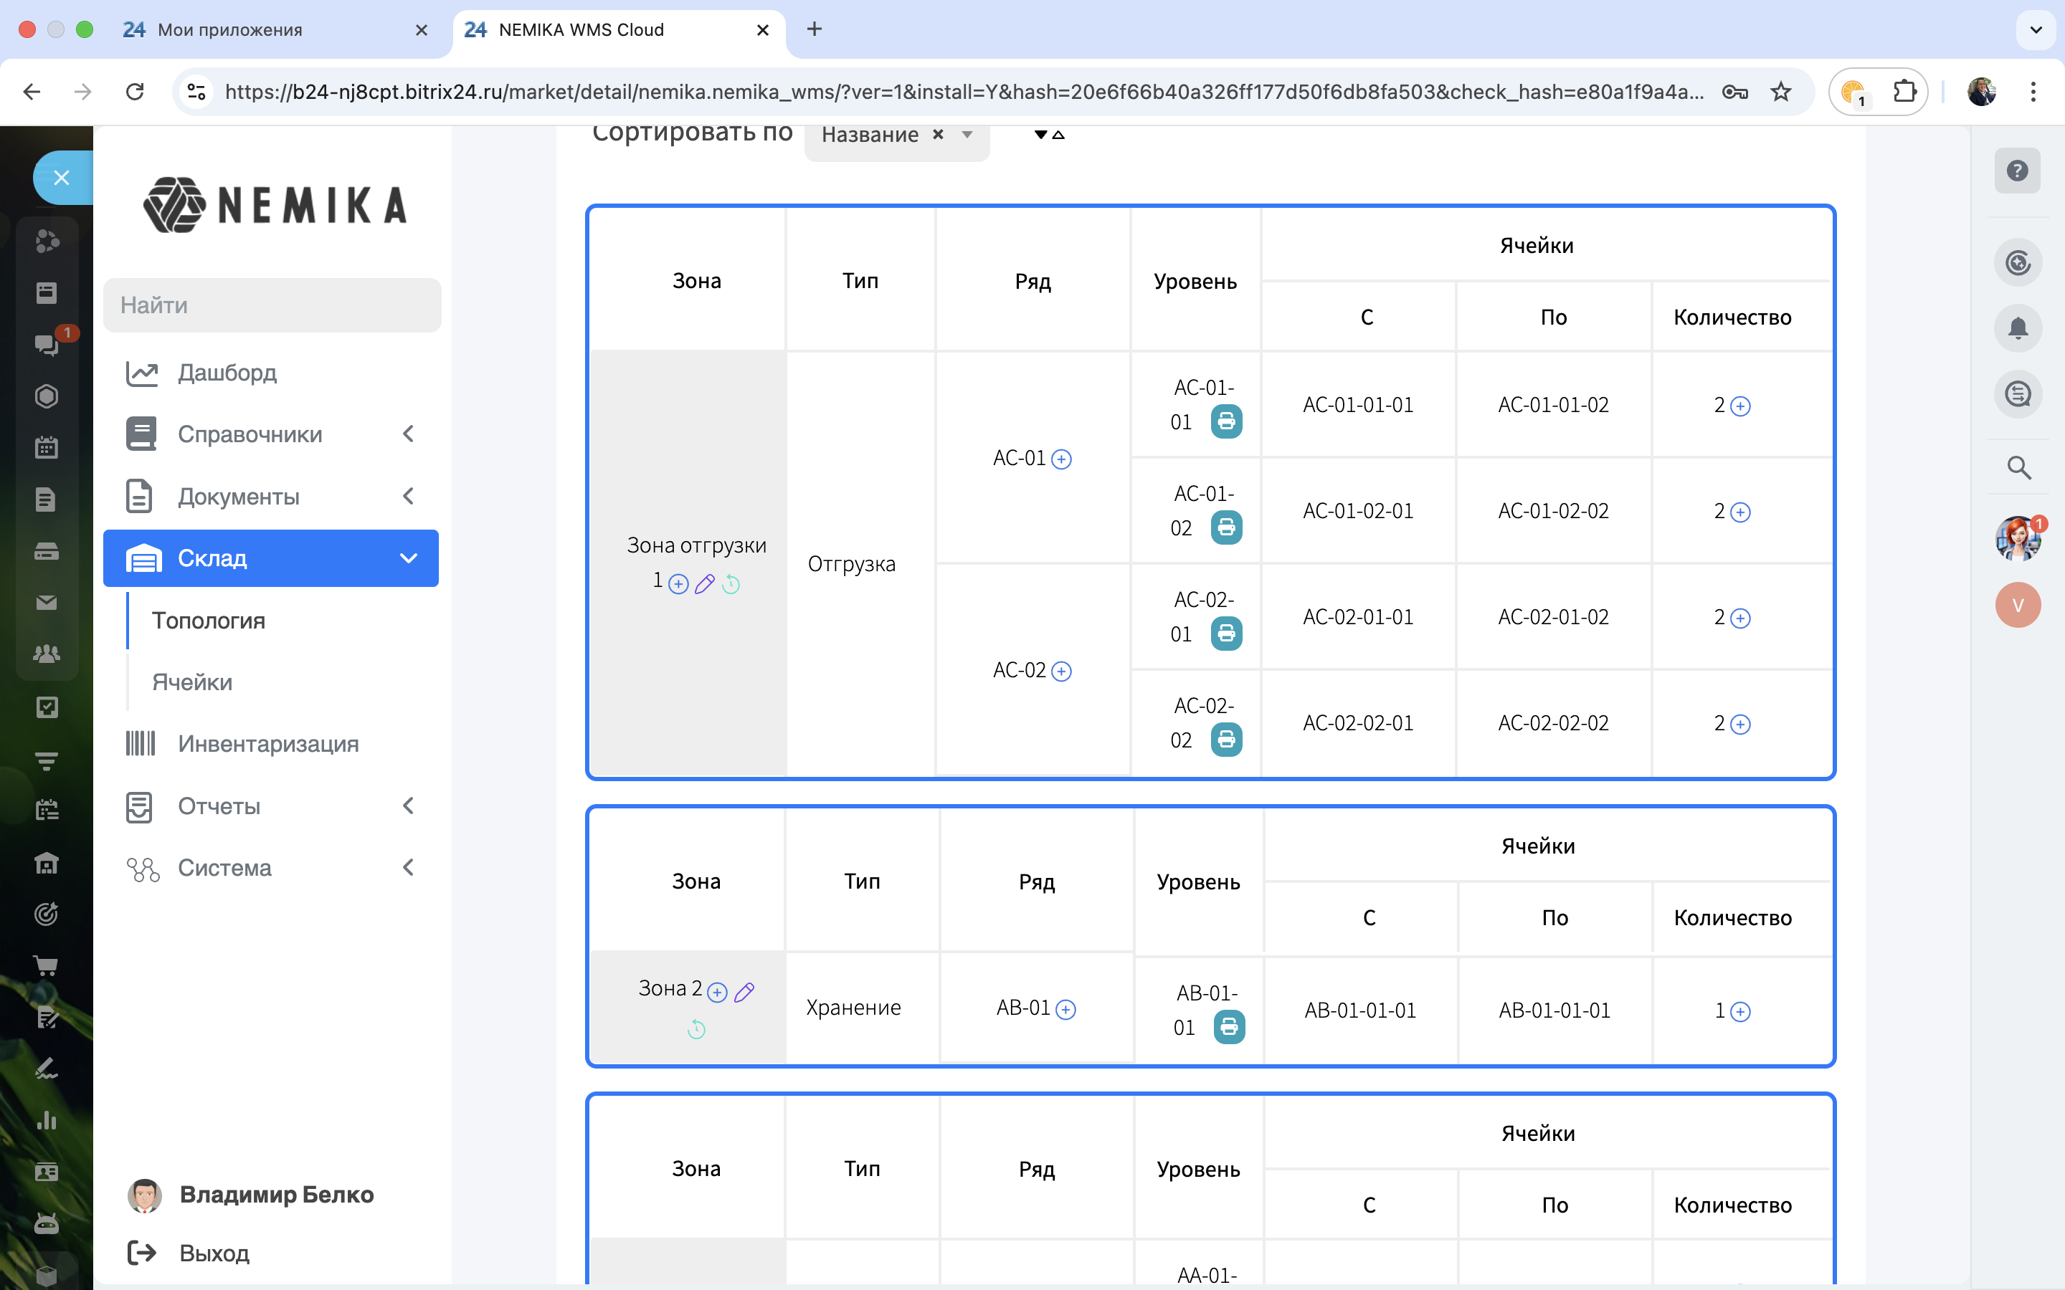Print labels for level AC-01-01

click(1226, 421)
